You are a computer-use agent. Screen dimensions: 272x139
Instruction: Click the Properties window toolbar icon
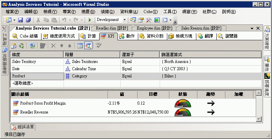pyautogui.click(x=141, y=20)
